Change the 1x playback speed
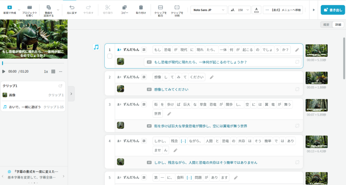The height and width of the screenshot is (185, 346). 46,71
